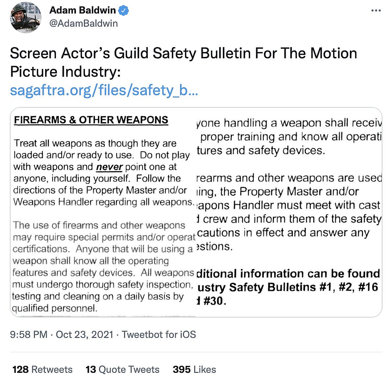View the 13 Quote Tweets
This screenshot has width=392, height=385.
(x=122, y=370)
